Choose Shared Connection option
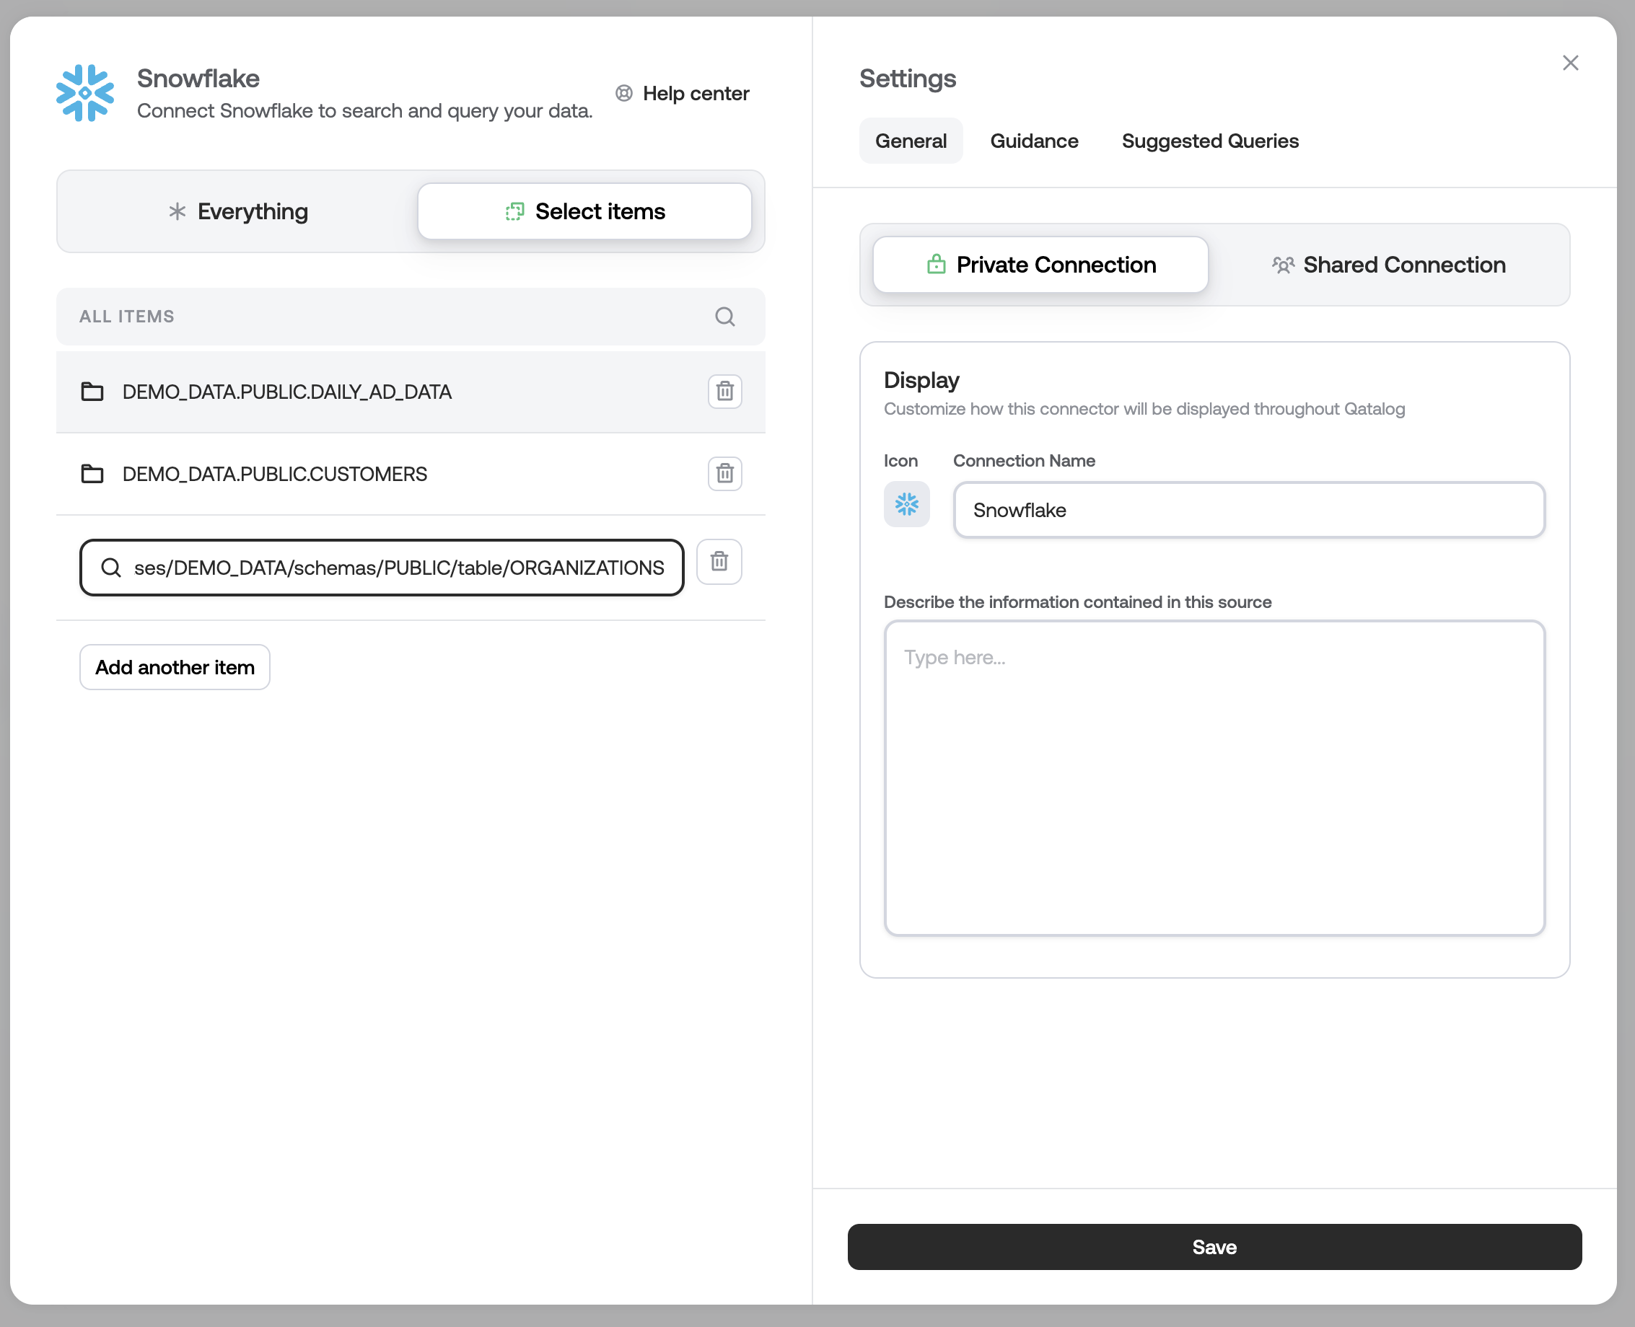 [x=1388, y=265]
